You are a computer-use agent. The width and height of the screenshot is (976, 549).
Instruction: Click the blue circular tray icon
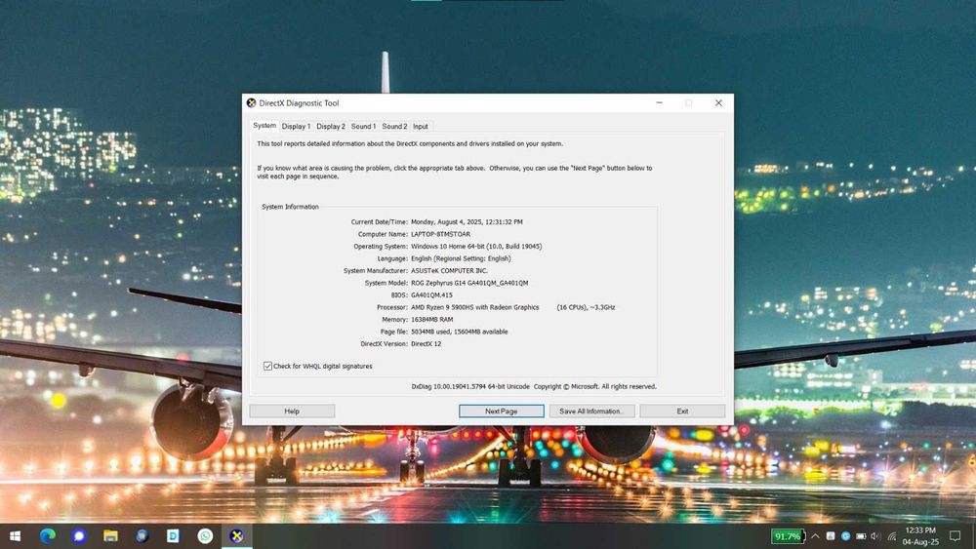click(845, 536)
